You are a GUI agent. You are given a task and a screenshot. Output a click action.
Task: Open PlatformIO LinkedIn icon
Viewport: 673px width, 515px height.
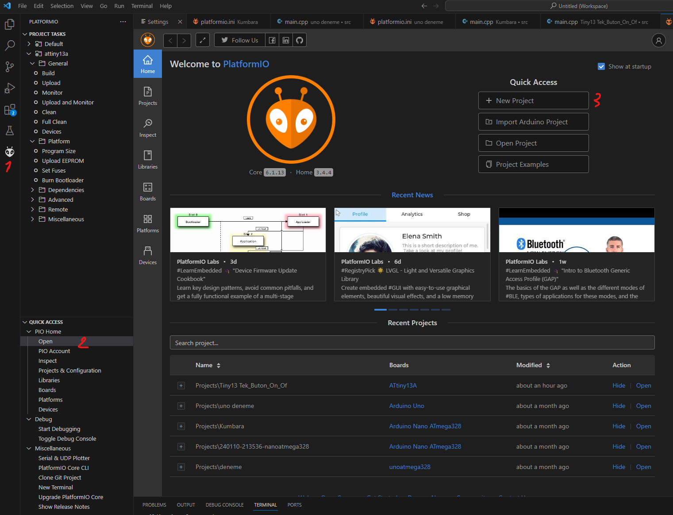(286, 40)
